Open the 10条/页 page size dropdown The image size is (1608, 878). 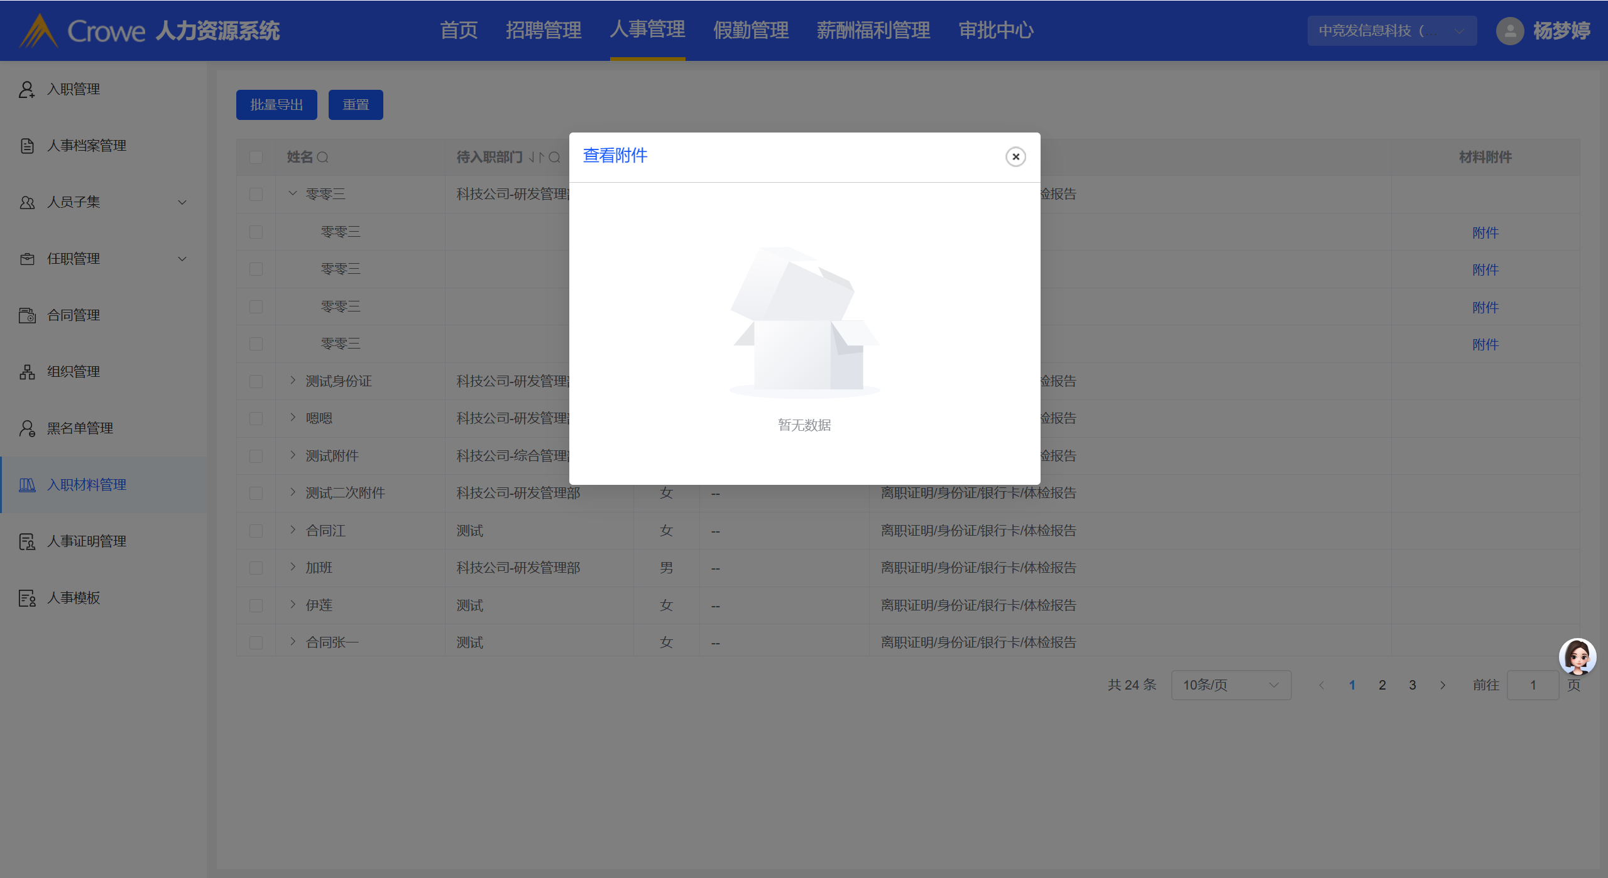1230,685
